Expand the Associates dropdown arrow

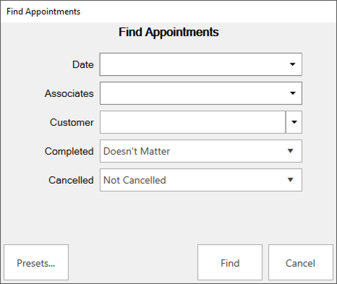[x=293, y=94]
